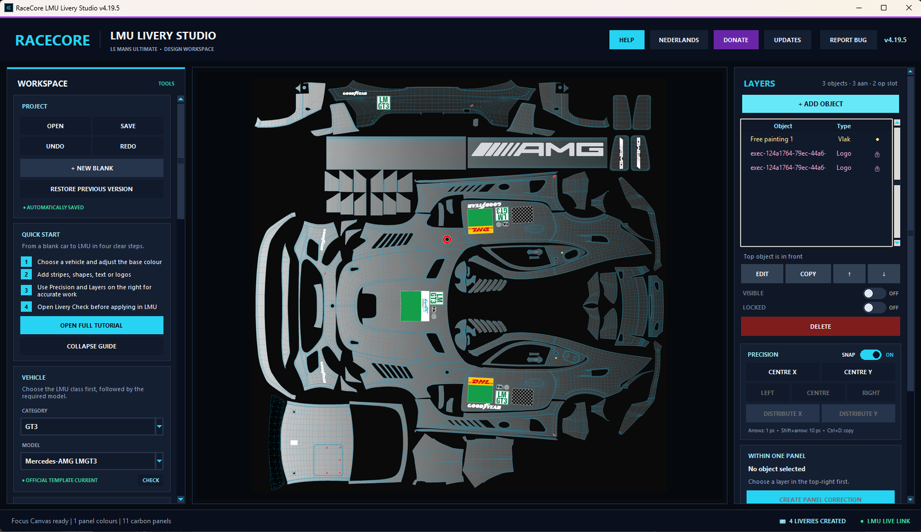Duplicate the layer with the COPY button
This screenshot has width=921, height=532.
pyautogui.click(x=808, y=274)
